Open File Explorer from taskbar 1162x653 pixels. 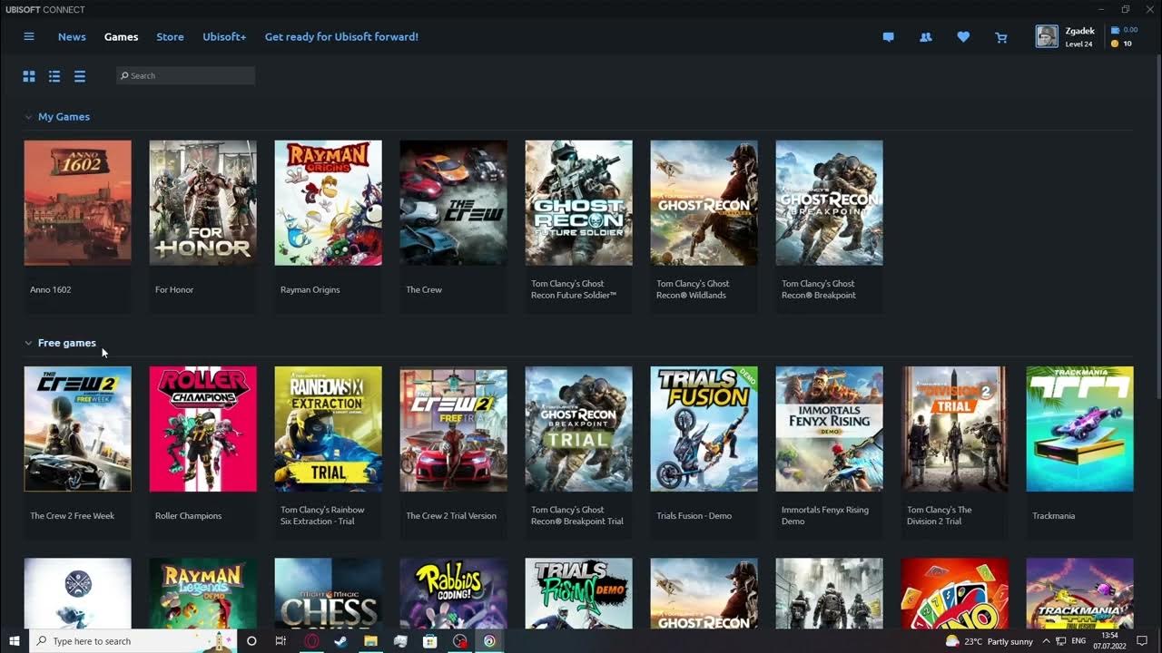coord(370,641)
